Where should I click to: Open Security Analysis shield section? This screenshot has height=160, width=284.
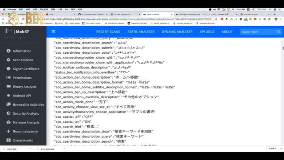[23, 113]
